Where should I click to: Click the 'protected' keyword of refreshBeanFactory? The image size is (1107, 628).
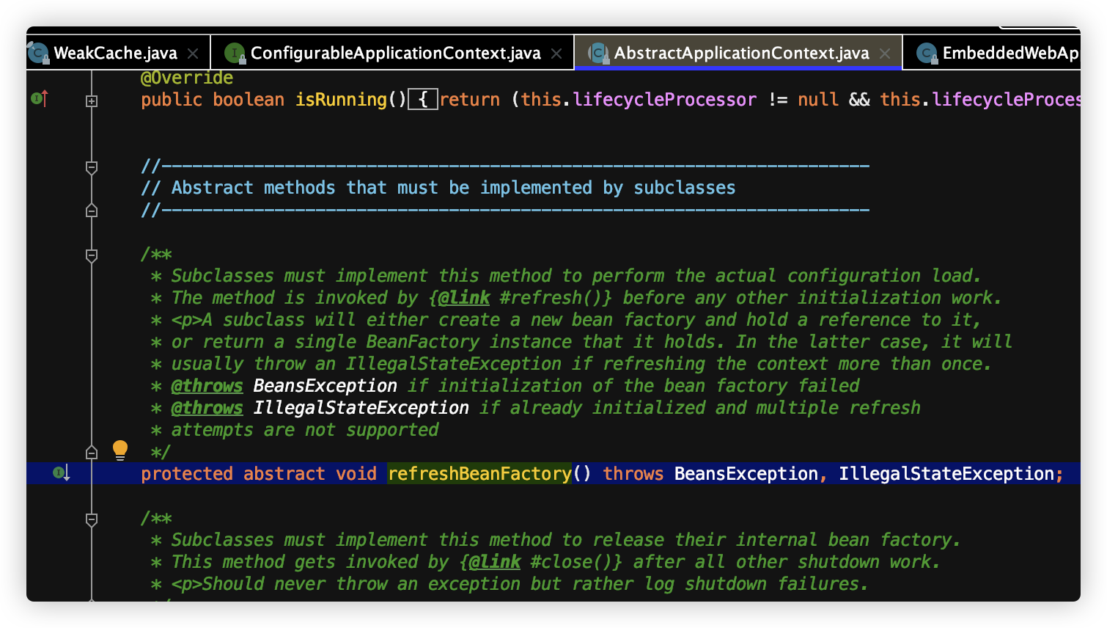(187, 474)
